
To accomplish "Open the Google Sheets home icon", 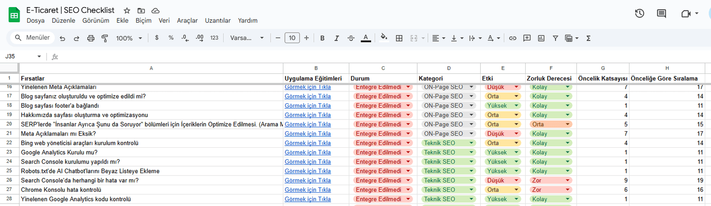I will 14,15.
